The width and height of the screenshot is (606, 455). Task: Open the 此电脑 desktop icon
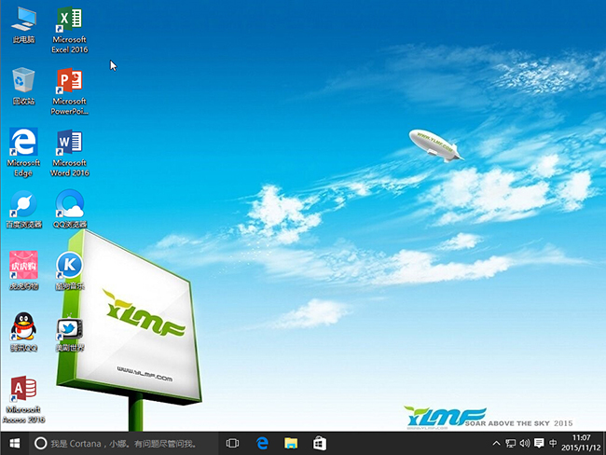pos(23,21)
